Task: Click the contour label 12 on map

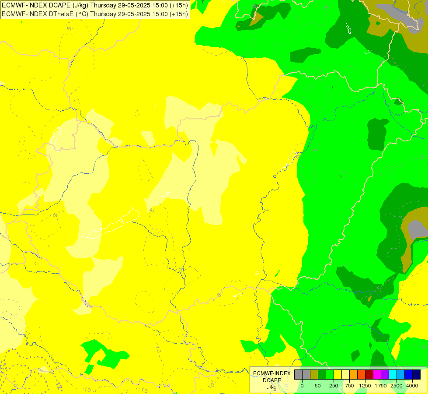Action: tap(59, 386)
